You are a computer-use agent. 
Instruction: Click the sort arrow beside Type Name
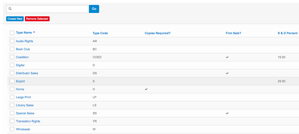click(x=34, y=32)
